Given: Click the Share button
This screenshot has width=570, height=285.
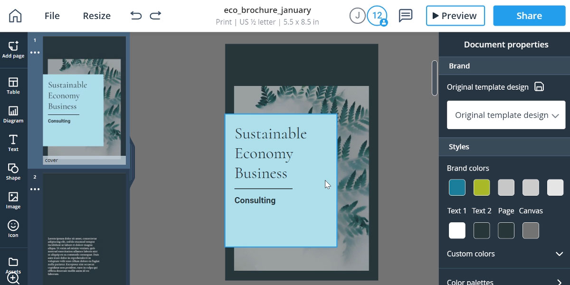Looking at the screenshot, I should point(529,16).
